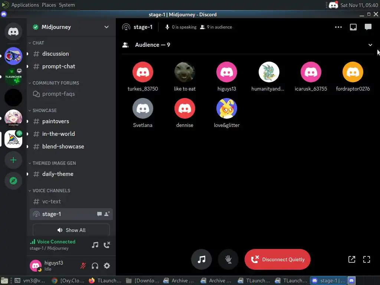Collapse the THEMED IMAGE GEN category

click(52, 163)
